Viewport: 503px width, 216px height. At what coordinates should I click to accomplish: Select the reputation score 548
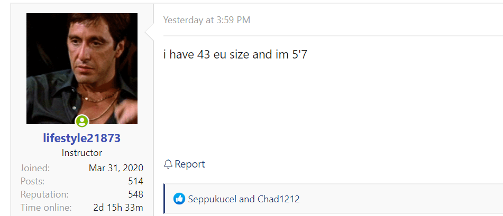[x=135, y=194]
